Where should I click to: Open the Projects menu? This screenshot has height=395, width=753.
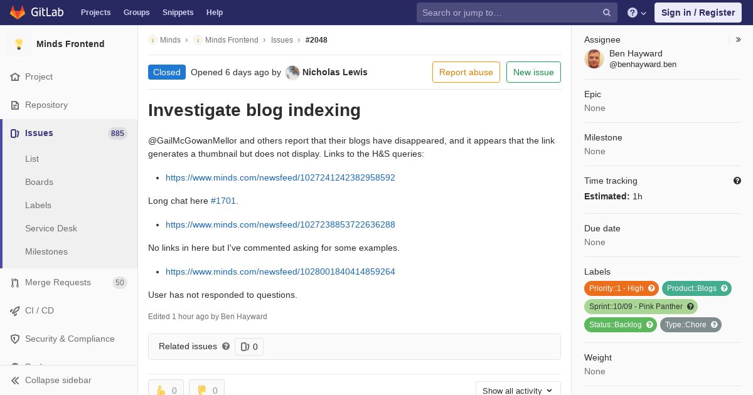[95, 13]
